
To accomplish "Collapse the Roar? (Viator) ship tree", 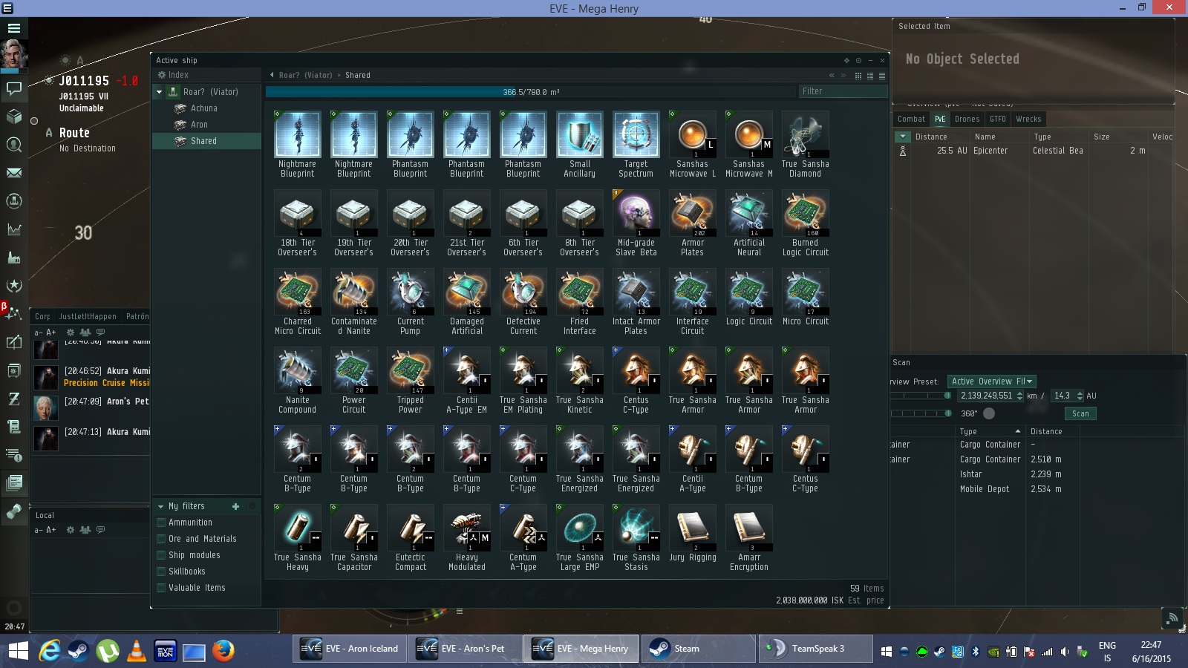I will (x=159, y=92).
